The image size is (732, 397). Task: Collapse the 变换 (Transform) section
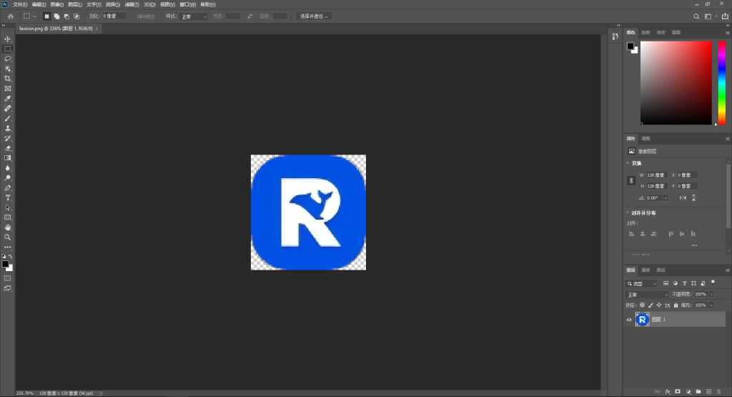coord(628,163)
